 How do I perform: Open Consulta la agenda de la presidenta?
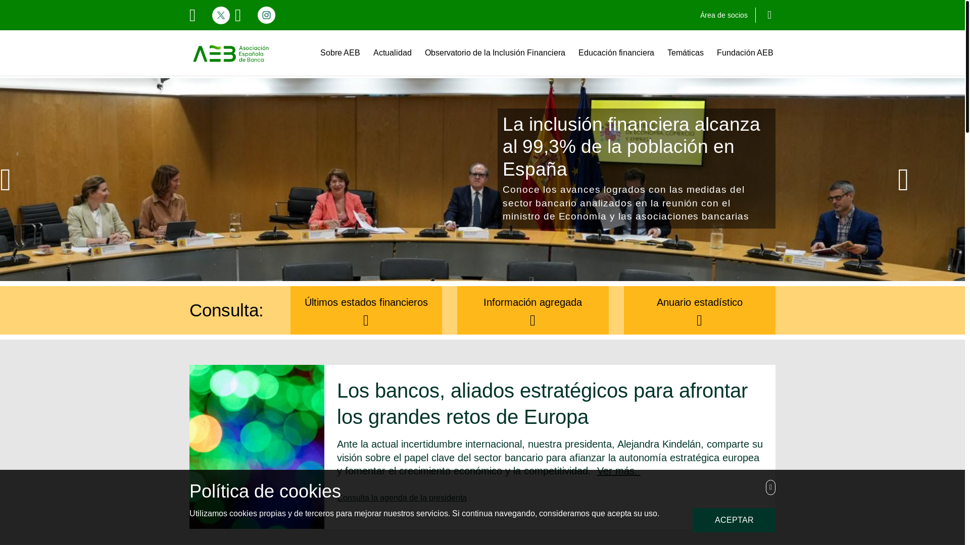tap(402, 498)
